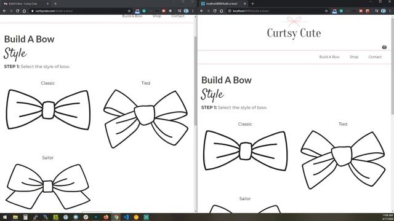
Task: Launch Firefox from the taskbar
Action: tap(106, 217)
